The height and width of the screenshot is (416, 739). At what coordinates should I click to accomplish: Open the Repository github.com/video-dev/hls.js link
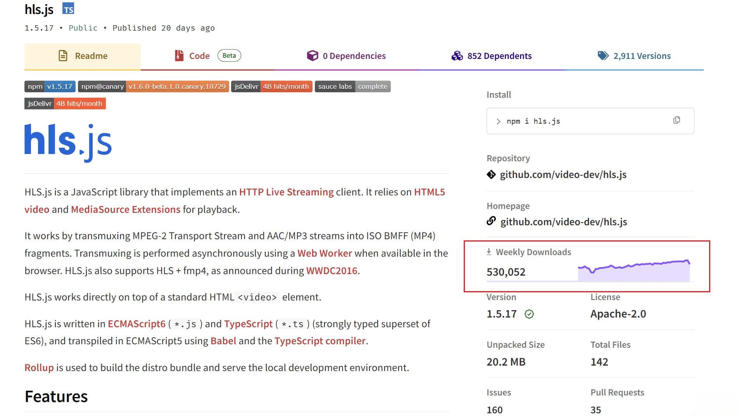pos(563,175)
